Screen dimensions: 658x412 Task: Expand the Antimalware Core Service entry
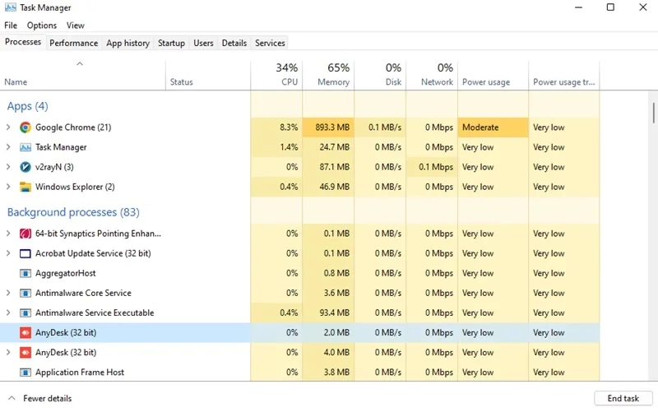pyautogui.click(x=8, y=293)
